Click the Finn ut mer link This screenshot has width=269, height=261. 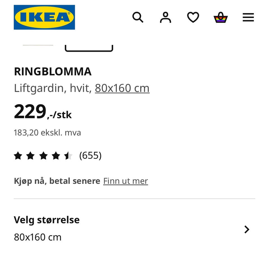click(126, 181)
